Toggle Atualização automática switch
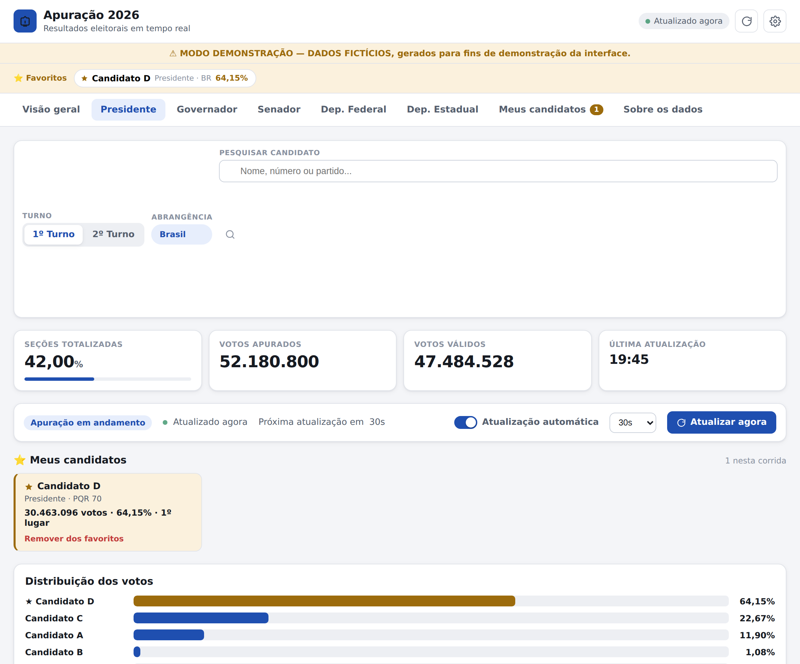This screenshot has height=664, width=800. point(465,422)
